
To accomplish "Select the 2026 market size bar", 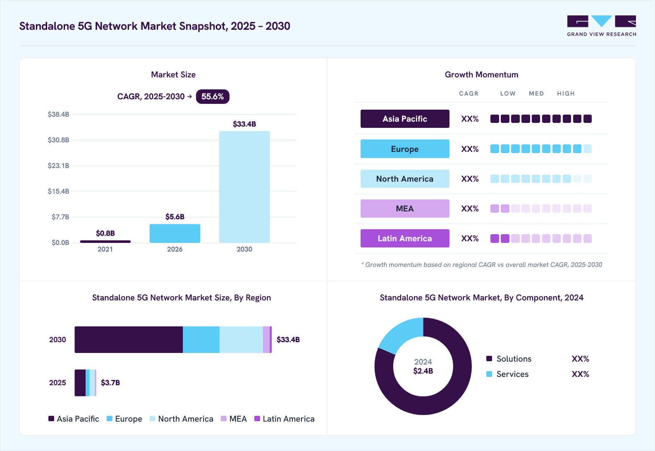I will click(x=175, y=233).
